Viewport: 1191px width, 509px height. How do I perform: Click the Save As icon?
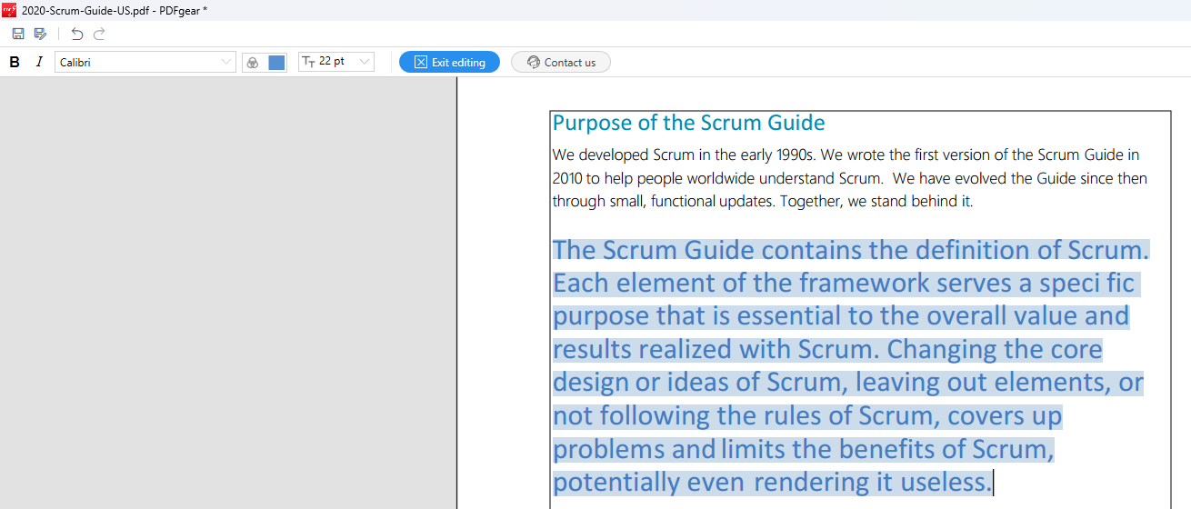pyautogui.click(x=40, y=34)
